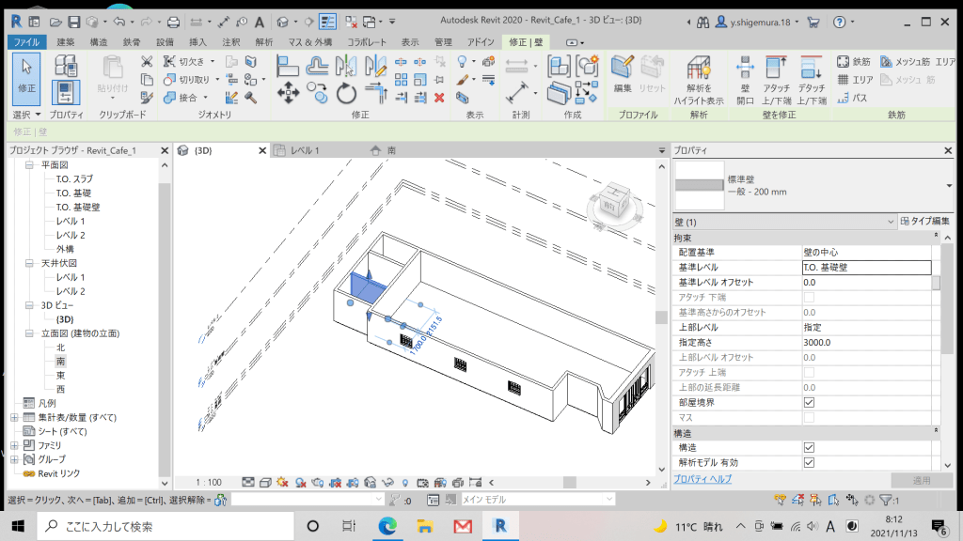
Task: Uncheck the 構造 checkbox
Action: point(808,447)
